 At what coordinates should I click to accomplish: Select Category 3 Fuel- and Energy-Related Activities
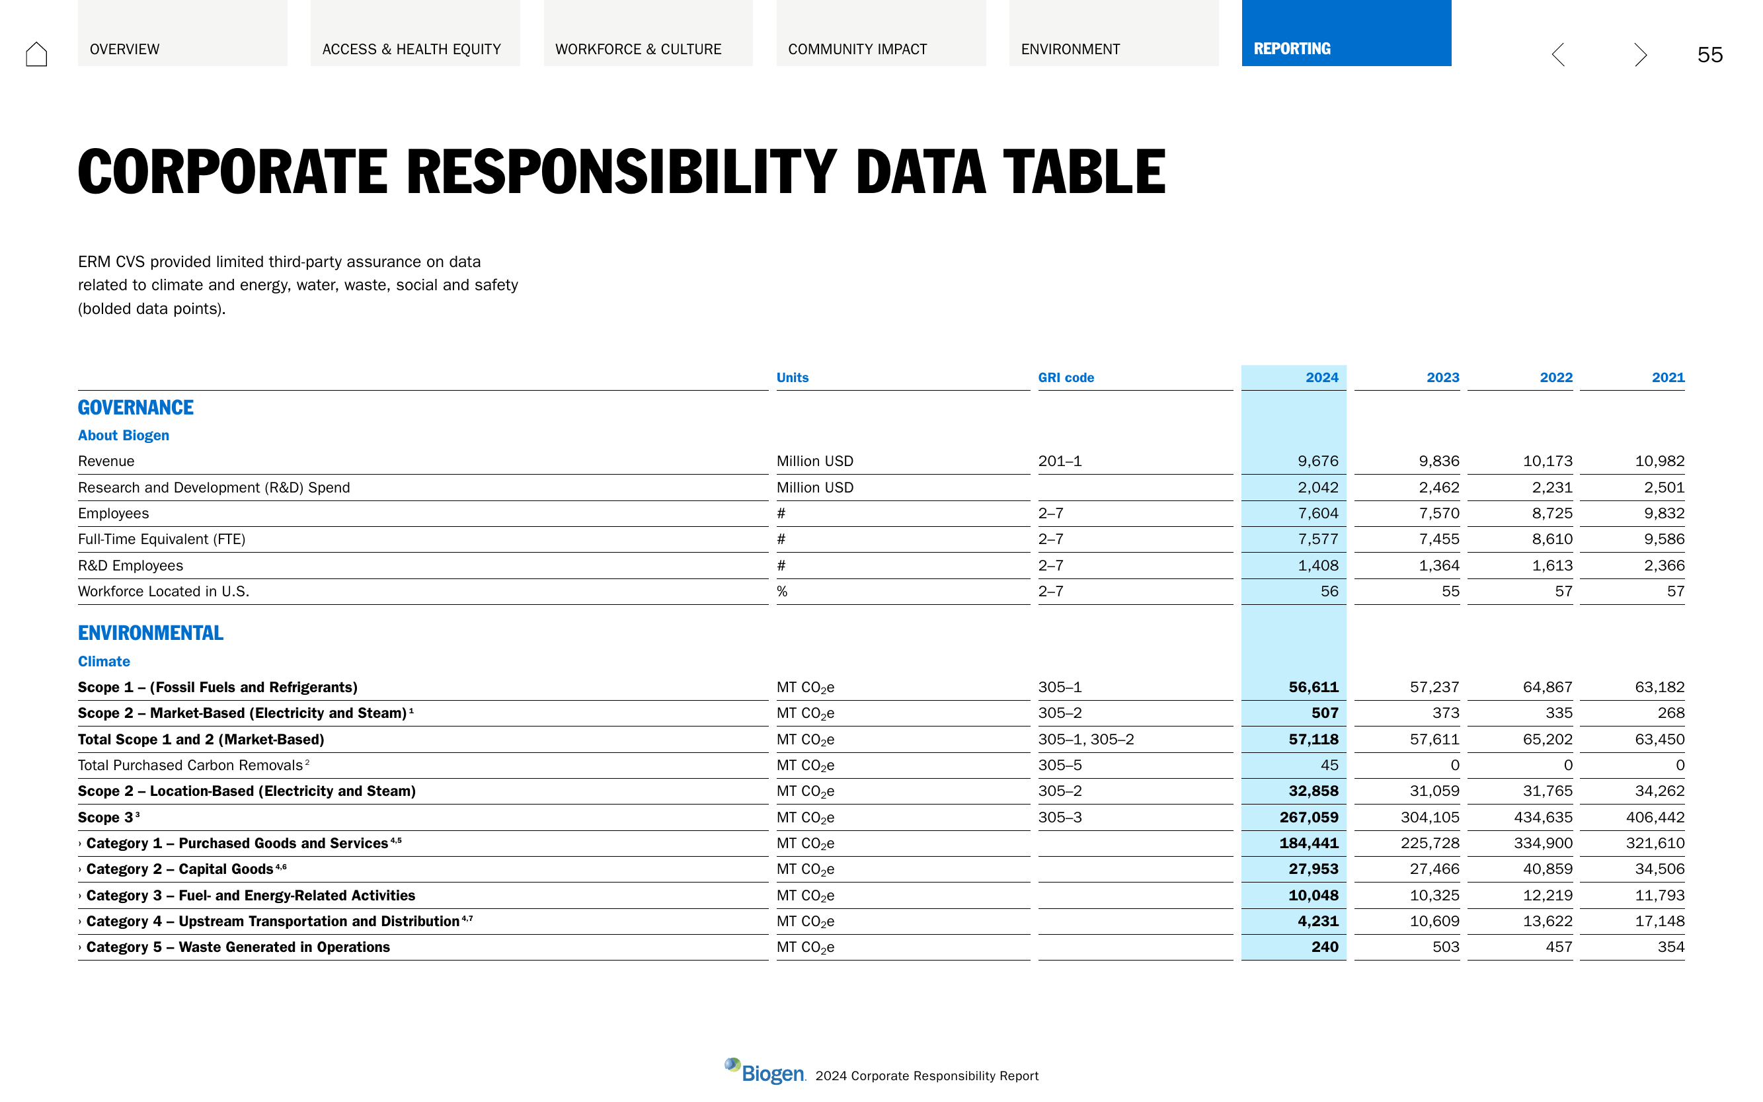coord(247,895)
